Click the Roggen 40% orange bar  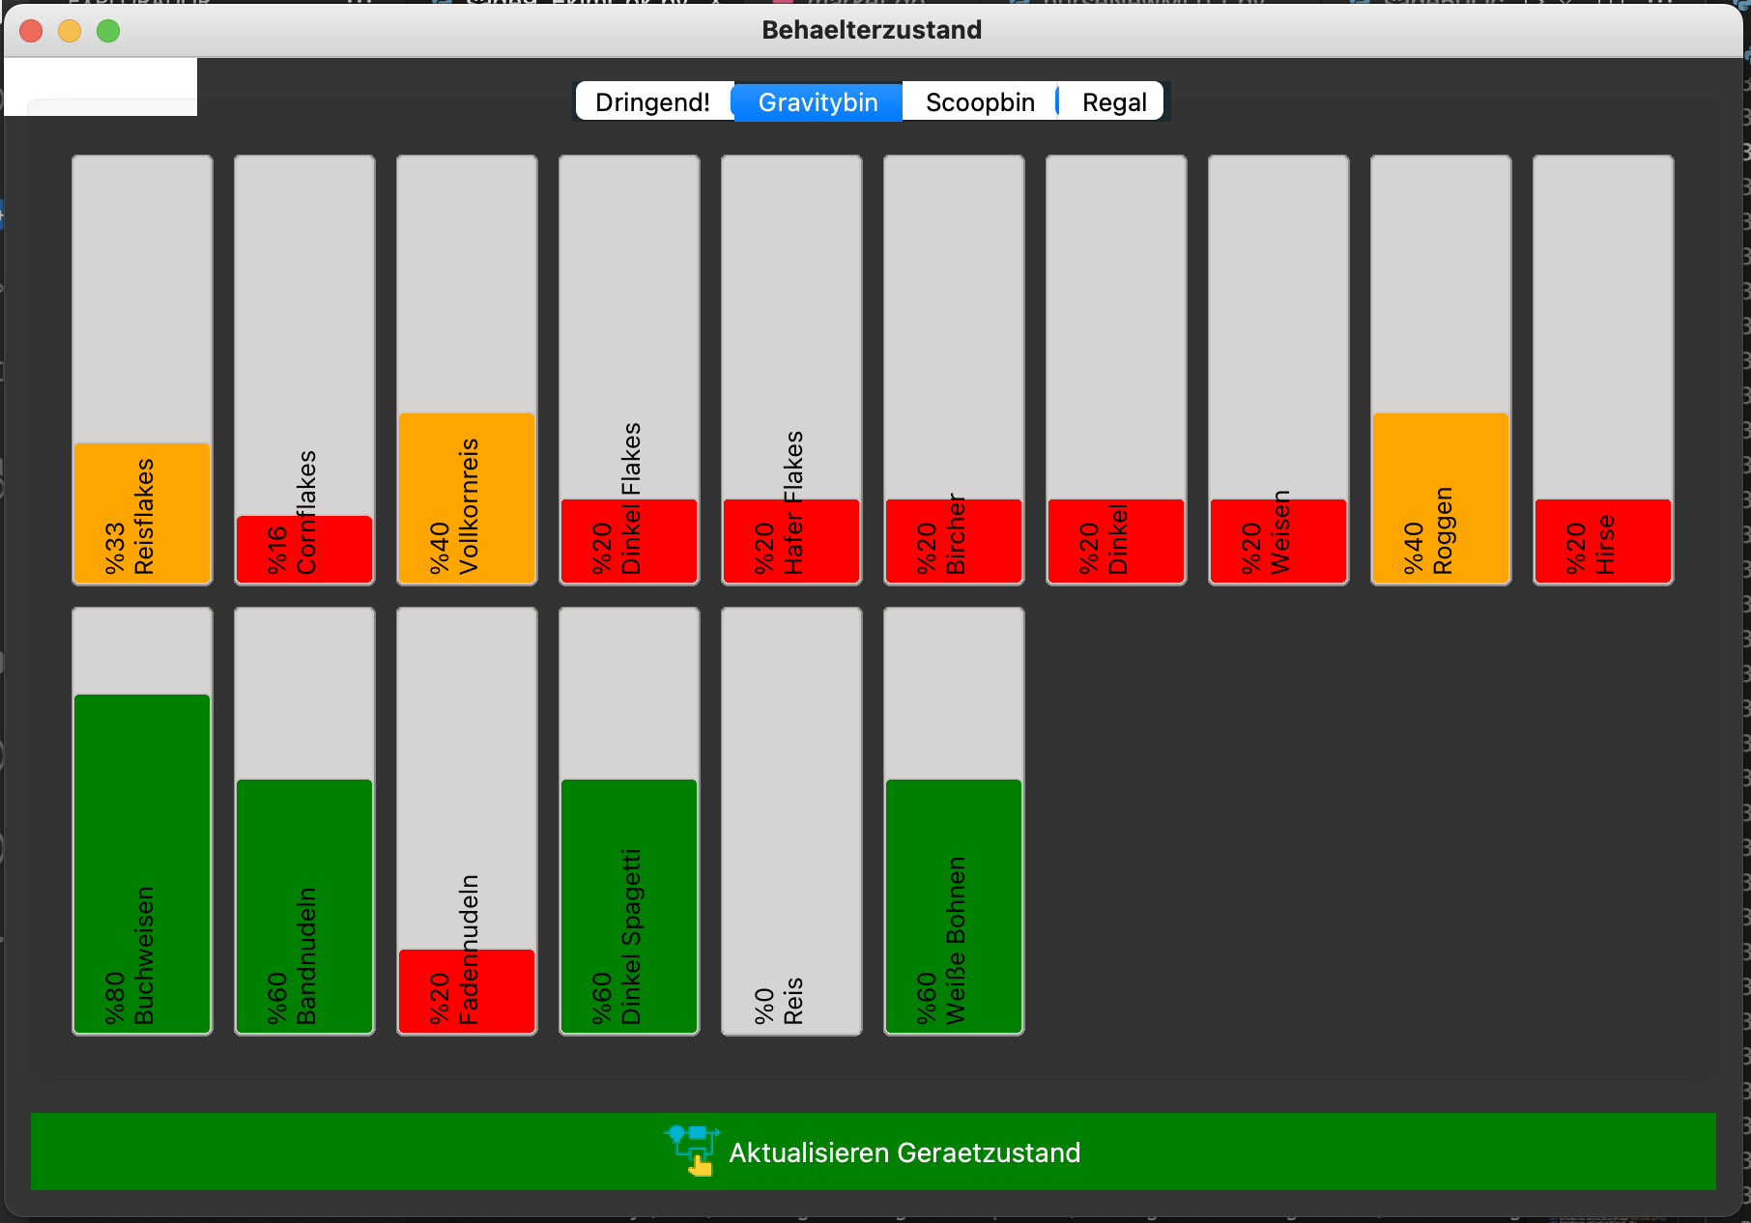[x=1441, y=498]
